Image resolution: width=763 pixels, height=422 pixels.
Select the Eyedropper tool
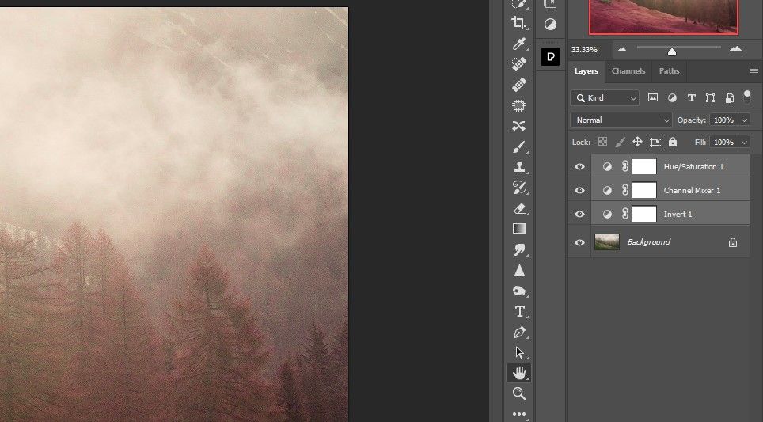[518, 44]
